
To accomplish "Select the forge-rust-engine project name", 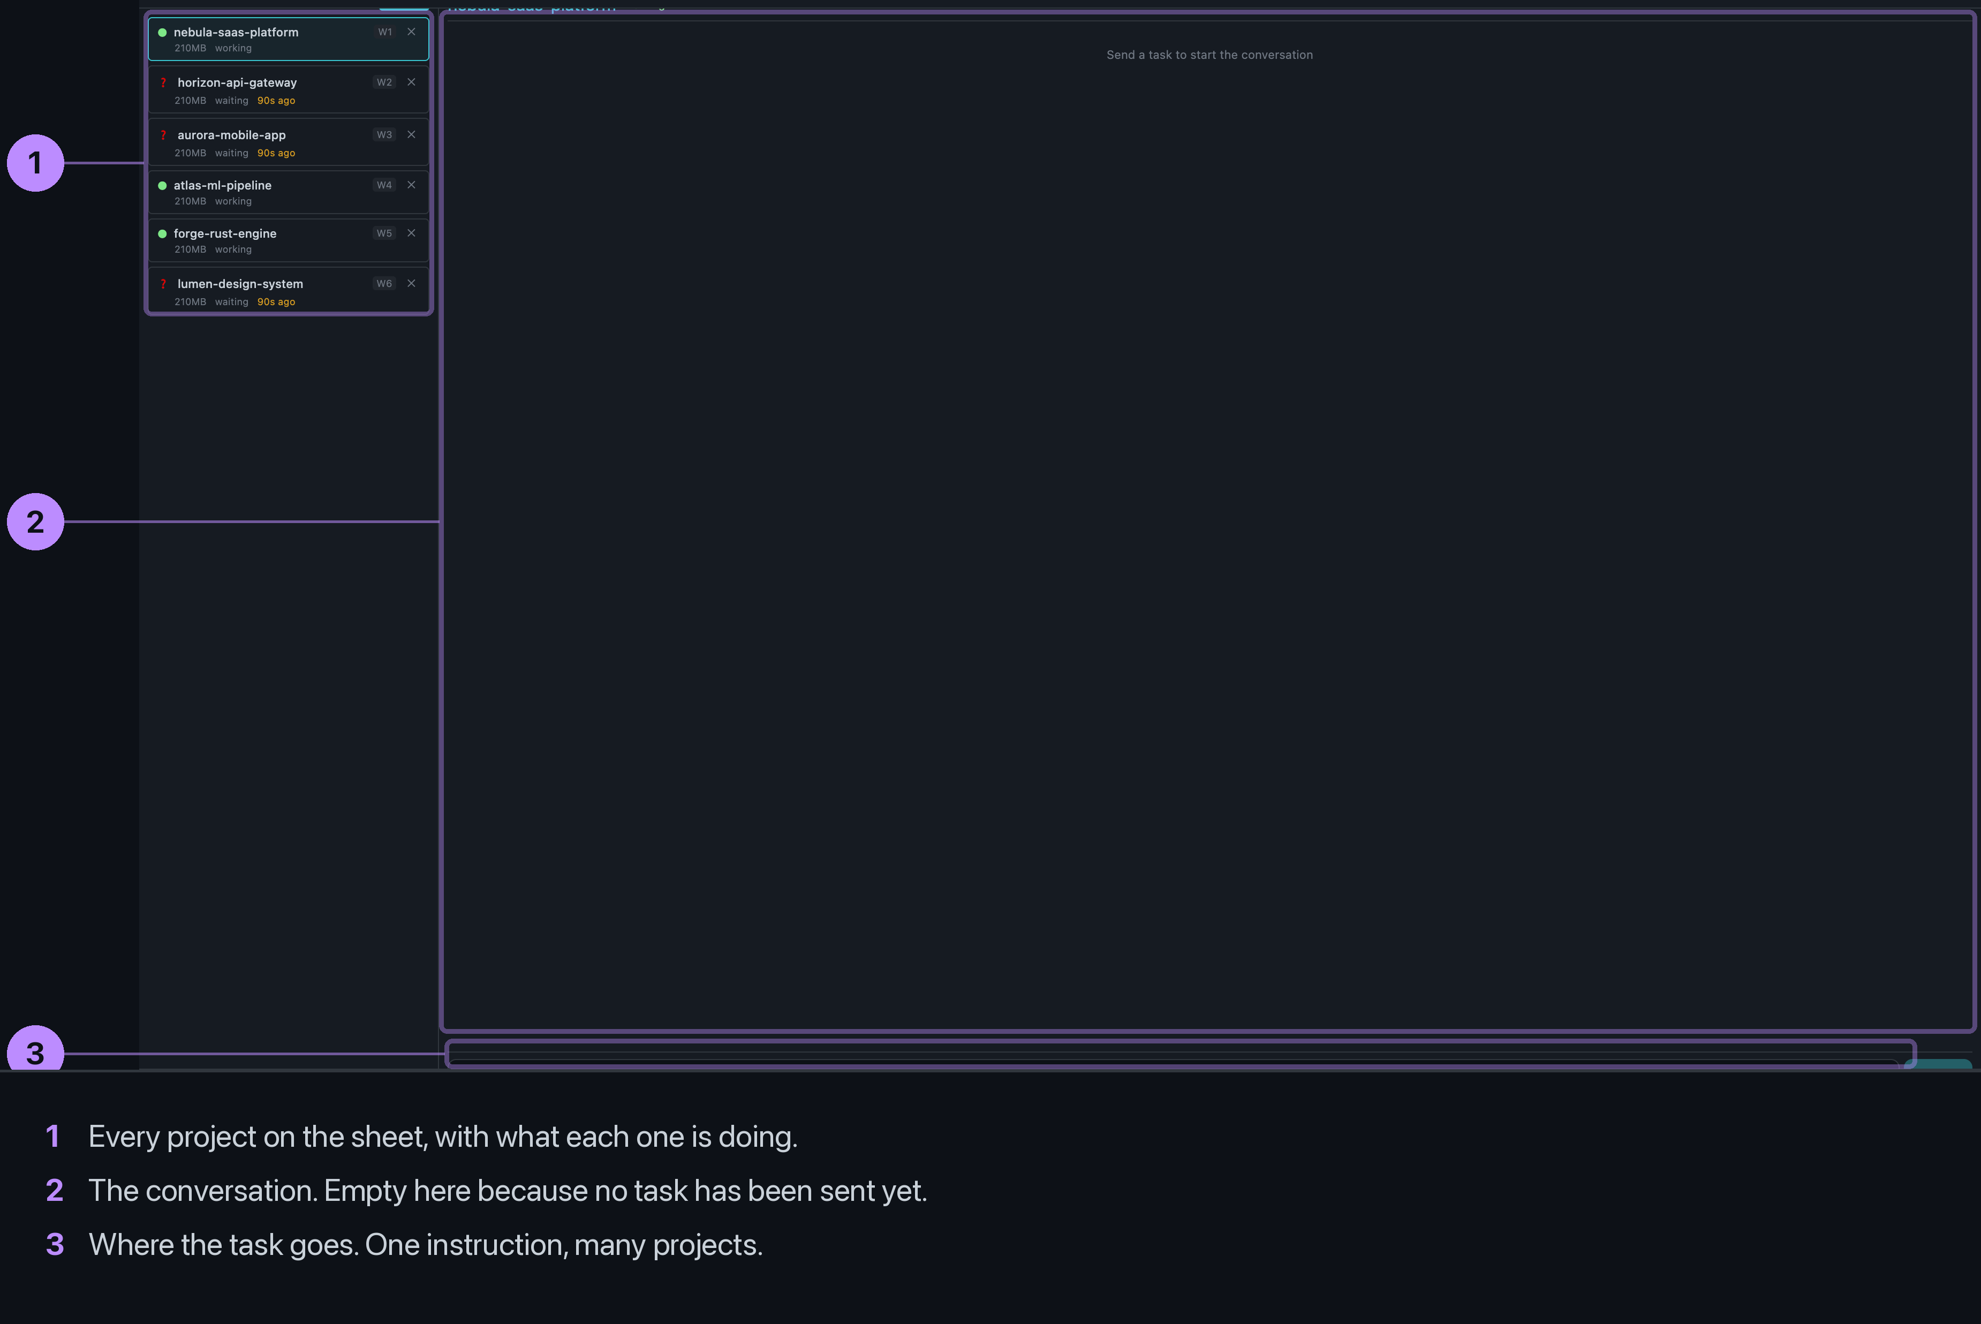I will point(225,234).
